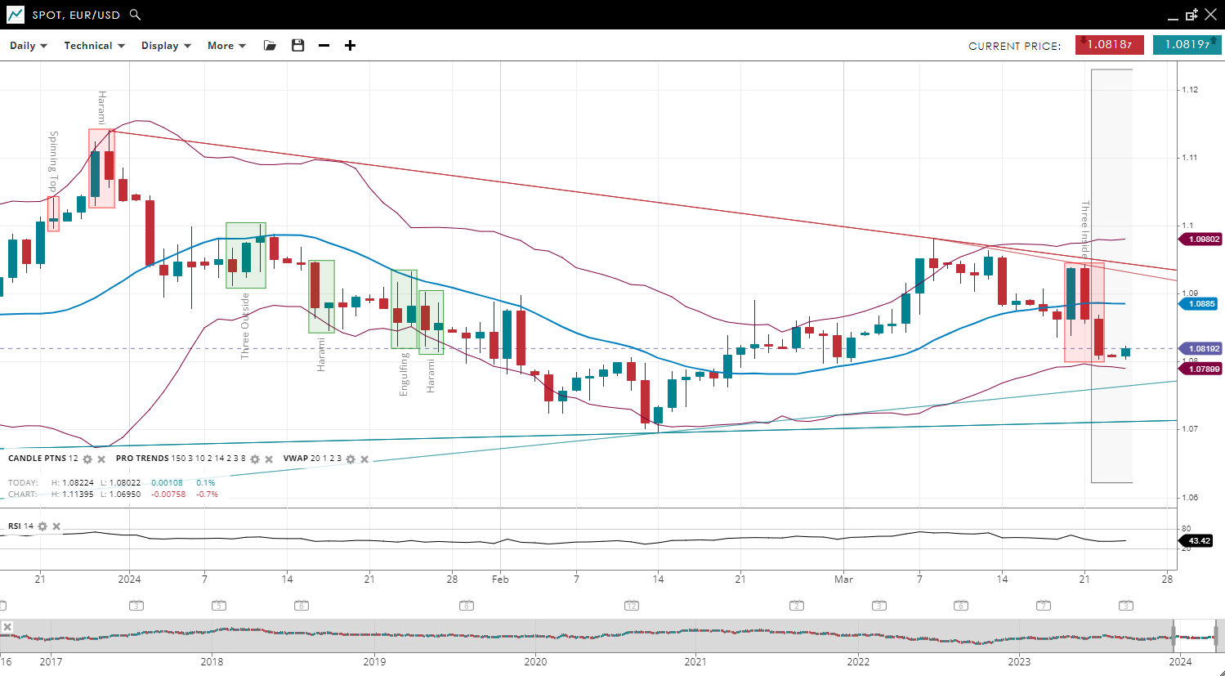Save chart using the floppy disk icon
1225x676 pixels.
(297, 46)
